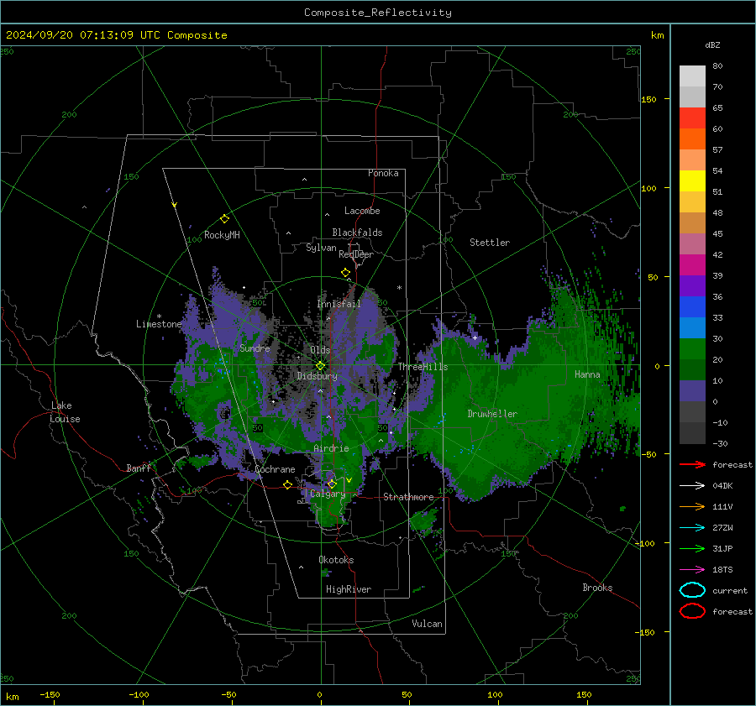Viewport: 756px width, 706px height.
Task: Click the Composite_Reflectivity title text
Action: coord(377,13)
